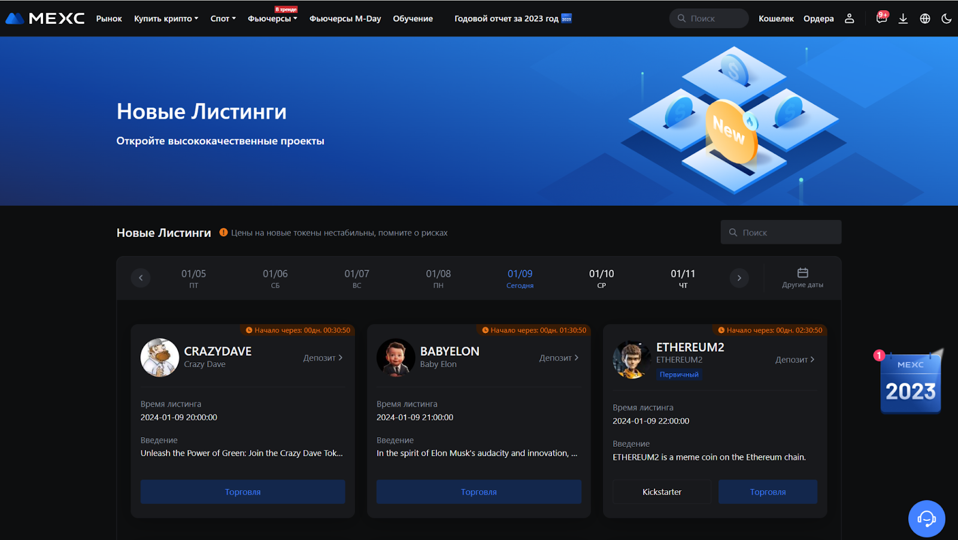This screenshot has width=958, height=540.
Task: Open notifications with 9+ badge
Action: tap(881, 18)
